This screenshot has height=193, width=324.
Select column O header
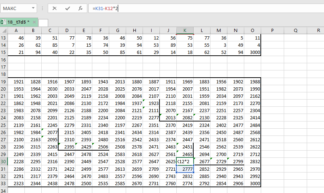click(x=253, y=31)
